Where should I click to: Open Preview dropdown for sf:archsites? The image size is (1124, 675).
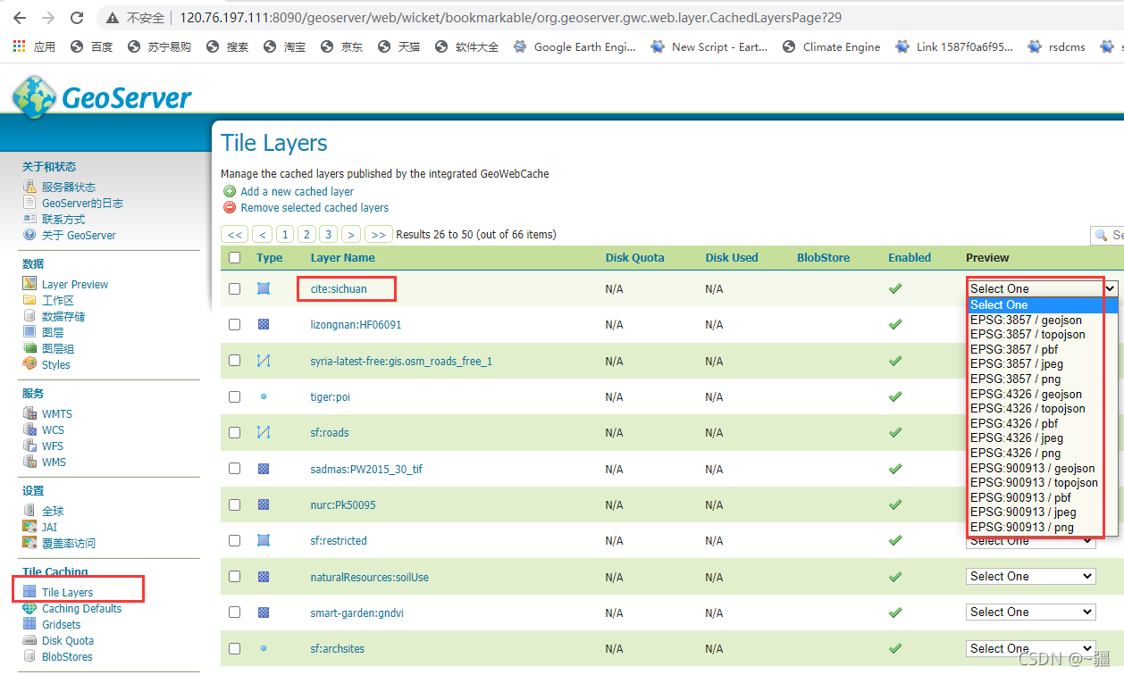coord(1030,648)
